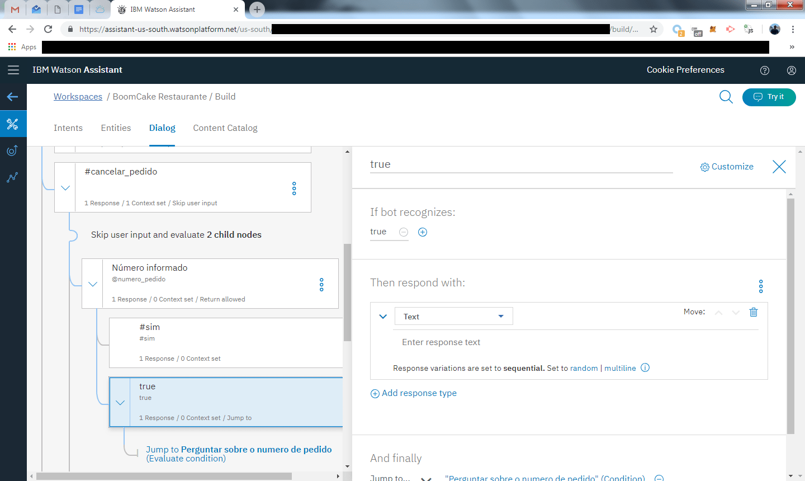Go to the Workspaces breadcrumb link
This screenshot has height=481, width=805.
(x=78, y=97)
